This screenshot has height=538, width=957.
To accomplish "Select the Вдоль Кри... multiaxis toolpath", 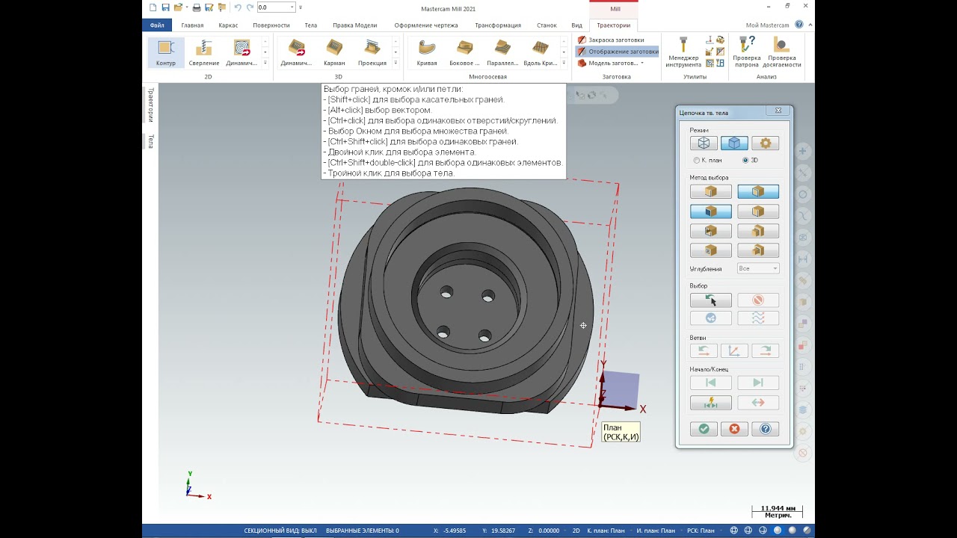I will 541,53.
